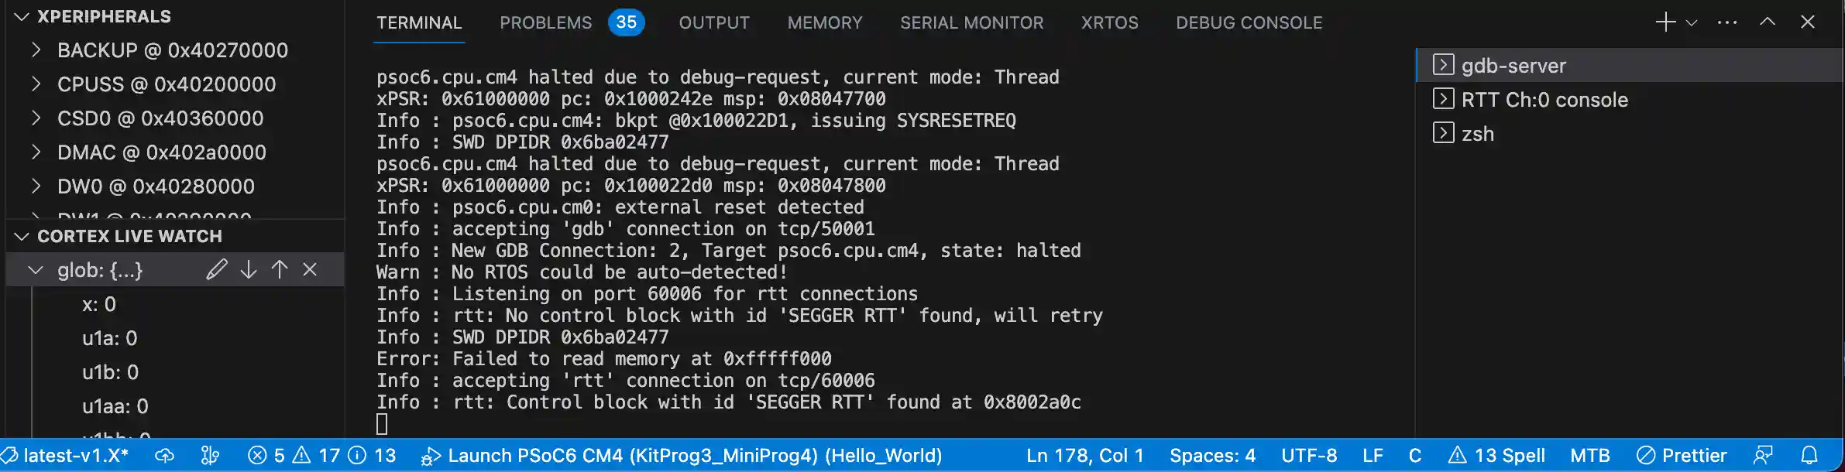The image size is (1845, 472).
Task: Edit the glob watch expression with pencil icon
Action: pos(217,269)
